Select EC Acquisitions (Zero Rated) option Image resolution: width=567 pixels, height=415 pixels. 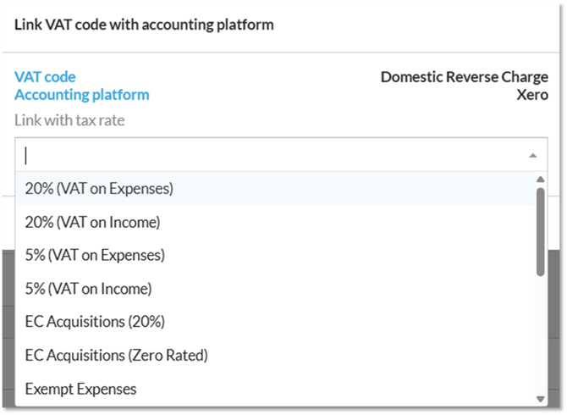click(116, 355)
